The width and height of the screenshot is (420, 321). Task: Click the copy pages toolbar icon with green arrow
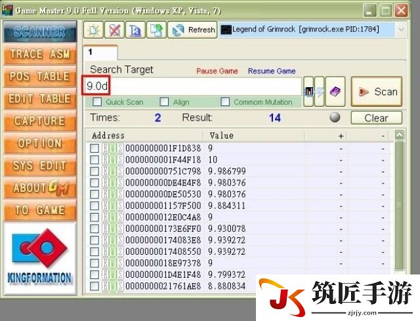(156, 29)
